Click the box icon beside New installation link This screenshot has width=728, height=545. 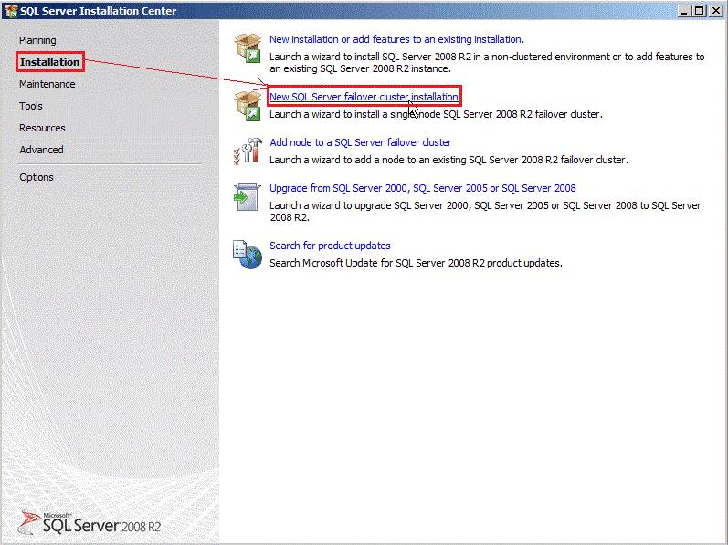point(248,47)
